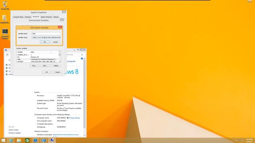
Task: Click the clock in the system tray
Action: tap(249, 140)
